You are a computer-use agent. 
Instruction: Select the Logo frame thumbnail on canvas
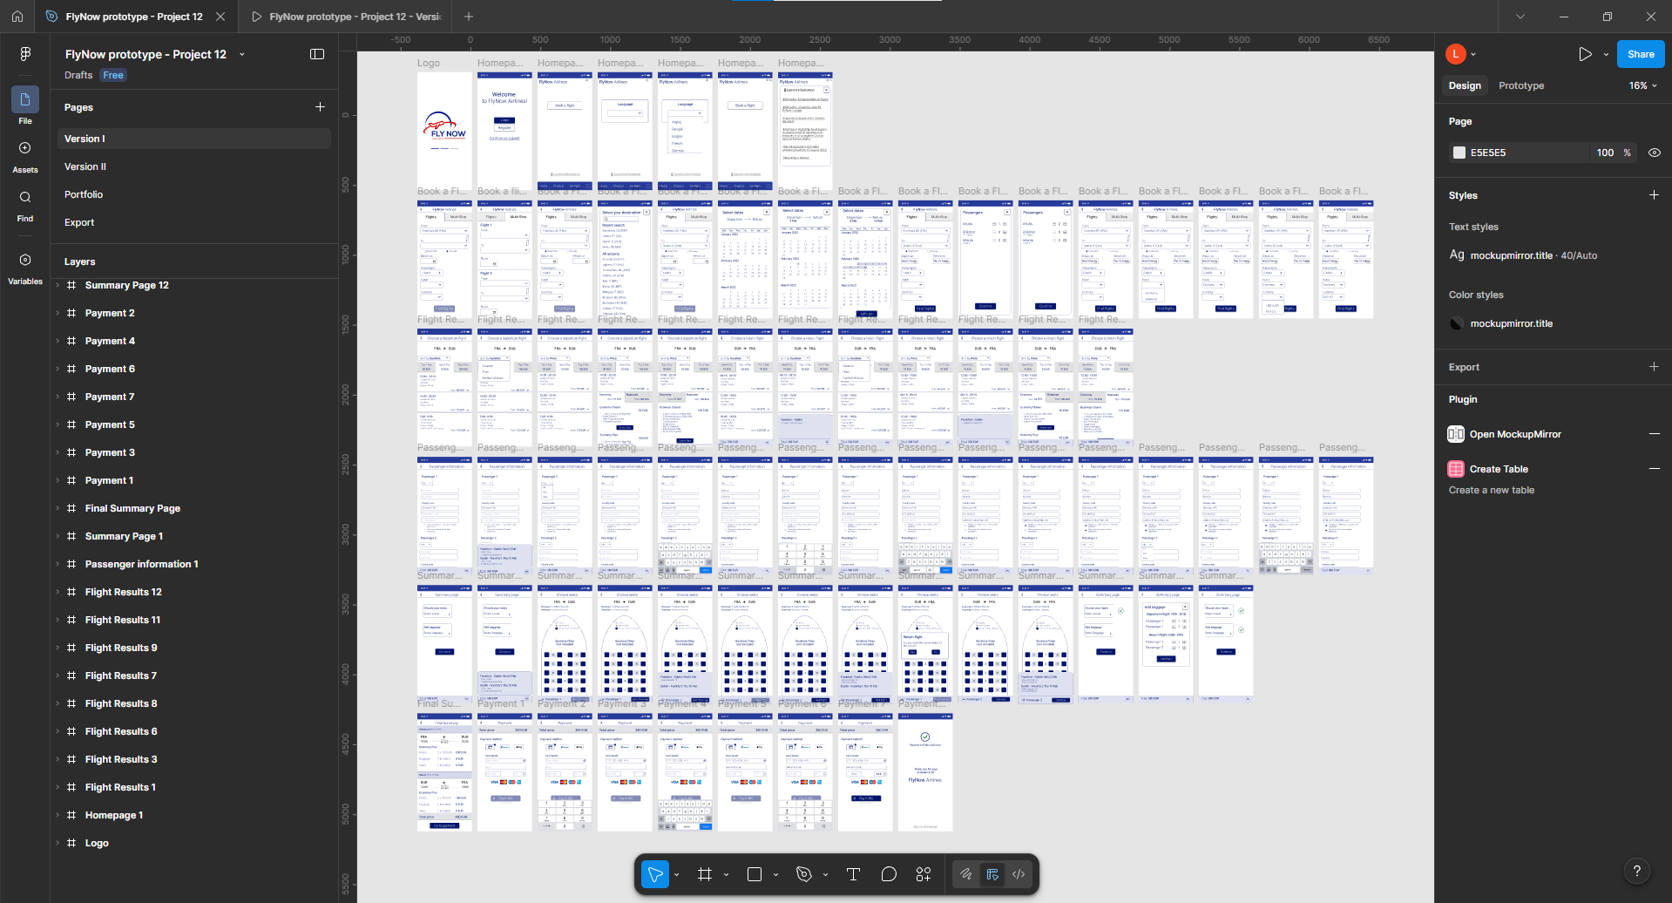point(444,130)
